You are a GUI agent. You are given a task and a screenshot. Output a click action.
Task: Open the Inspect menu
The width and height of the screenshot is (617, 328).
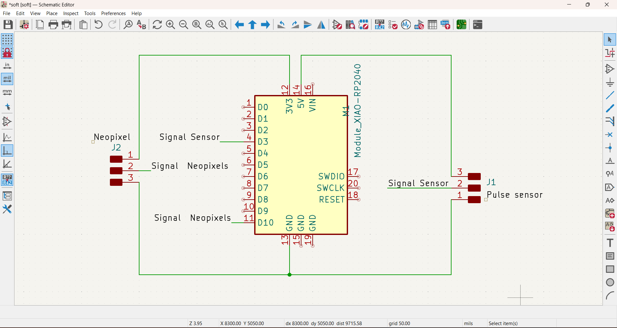[71, 13]
